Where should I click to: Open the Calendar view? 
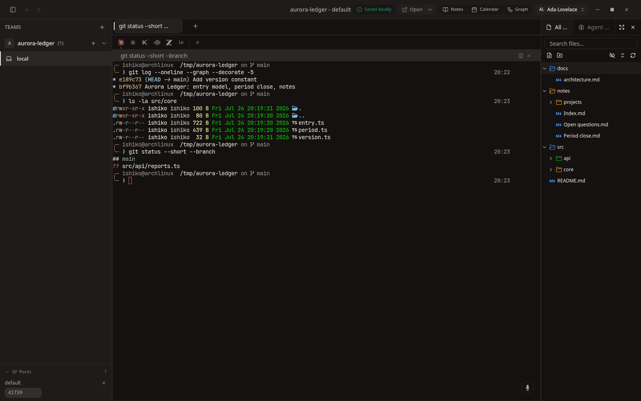(485, 10)
